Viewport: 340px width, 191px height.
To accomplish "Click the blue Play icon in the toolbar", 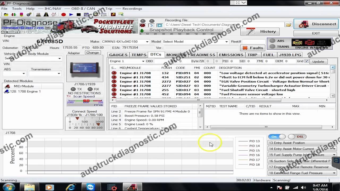I will tap(71, 14).
